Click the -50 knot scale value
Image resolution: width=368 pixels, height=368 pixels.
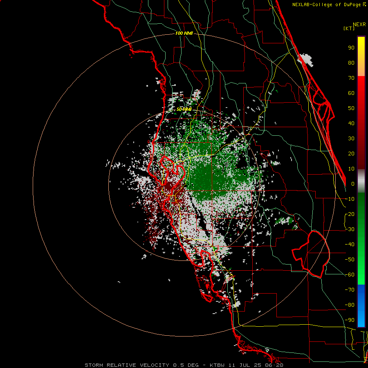point(350,260)
